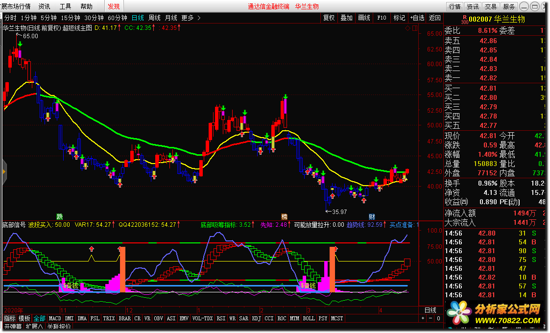Switch to the CR indicator
The height and width of the screenshot is (333, 550).
138,318
